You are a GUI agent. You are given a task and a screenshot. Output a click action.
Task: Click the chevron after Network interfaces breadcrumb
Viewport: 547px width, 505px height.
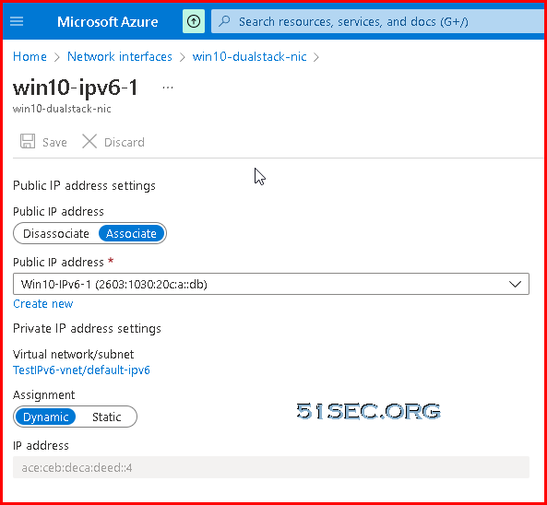[182, 57]
